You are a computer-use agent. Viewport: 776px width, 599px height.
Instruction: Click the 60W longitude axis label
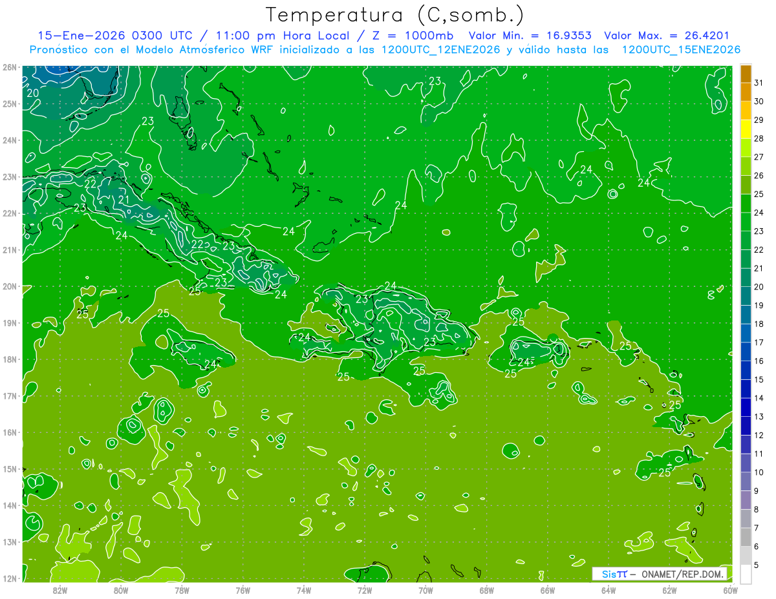tap(730, 590)
